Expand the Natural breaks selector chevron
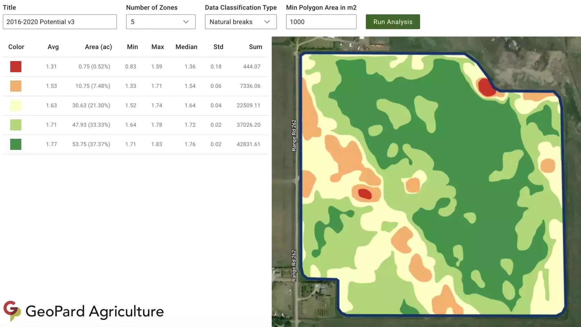 click(x=267, y=22)
